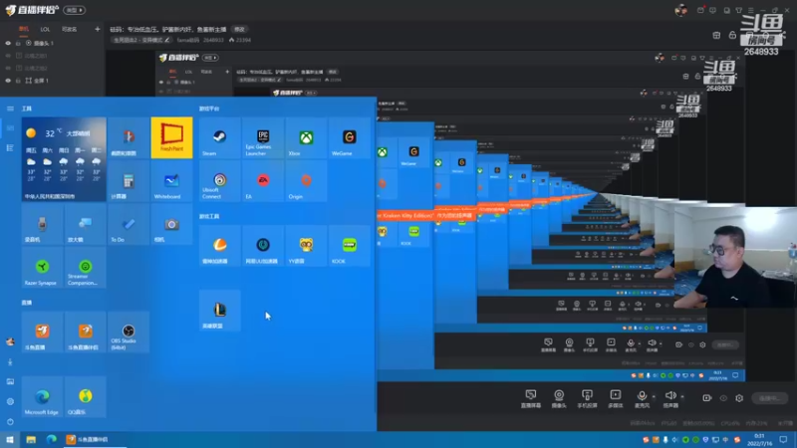This screenshot has width=797, height=448.
Task: Open the streaming companion taskbar button
Action: coord(95,439)
